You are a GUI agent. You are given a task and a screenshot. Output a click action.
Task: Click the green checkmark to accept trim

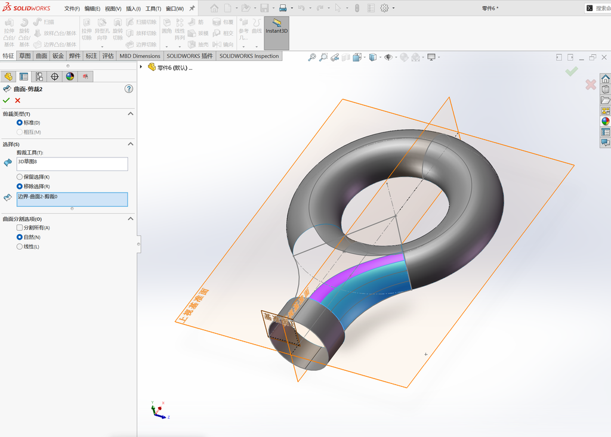pyautogui.click(x=6, y=101)
